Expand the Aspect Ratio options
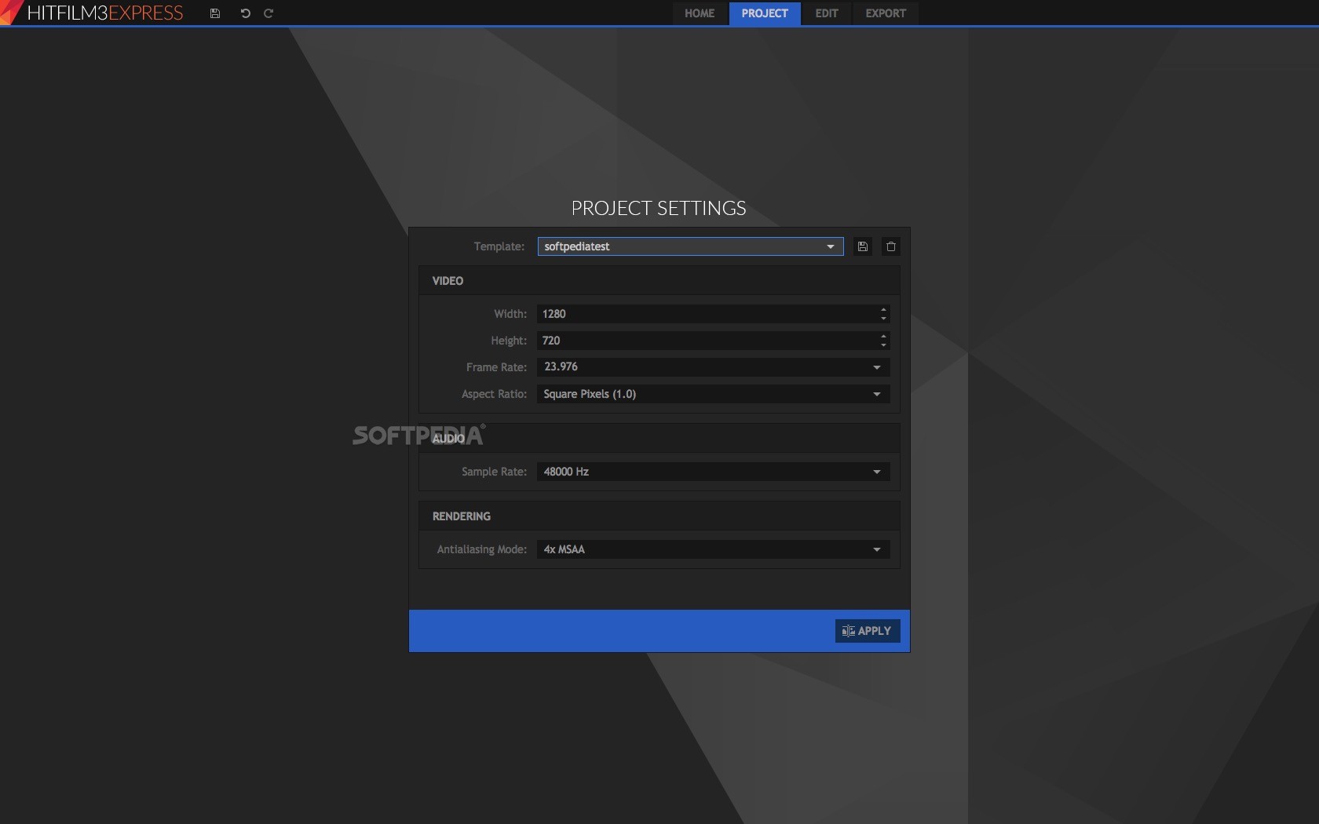1319x824 pixels. 876,395
